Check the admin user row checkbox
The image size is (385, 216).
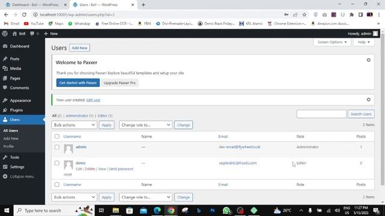click(57, 147)
